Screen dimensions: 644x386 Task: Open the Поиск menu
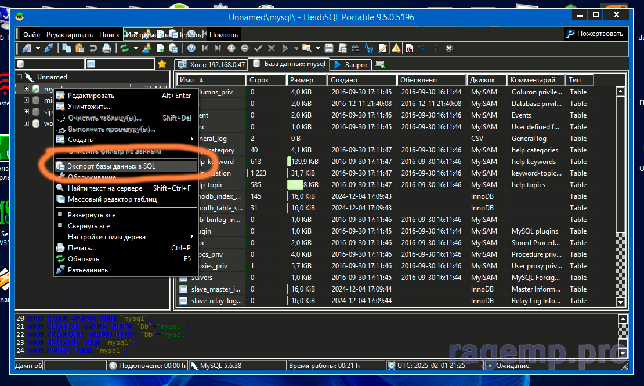109,34
